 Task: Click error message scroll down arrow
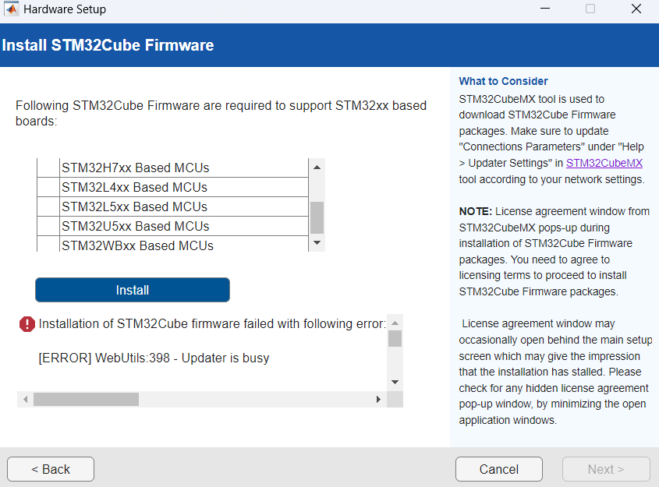pyautogui.click(x=395, y=382)
